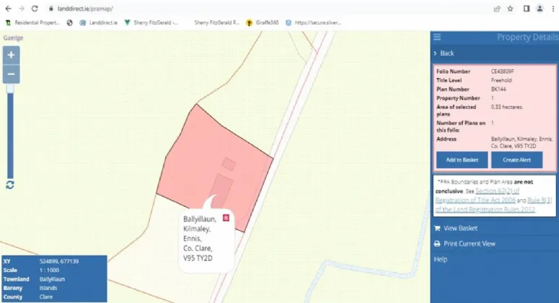559x303 pixels.
Task: Click the browser share page icon
Action: tap(497, 8)
